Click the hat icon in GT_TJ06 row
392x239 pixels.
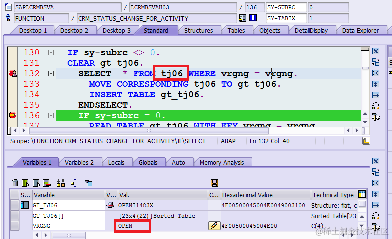pyautogui.click(x=110, y=205)
